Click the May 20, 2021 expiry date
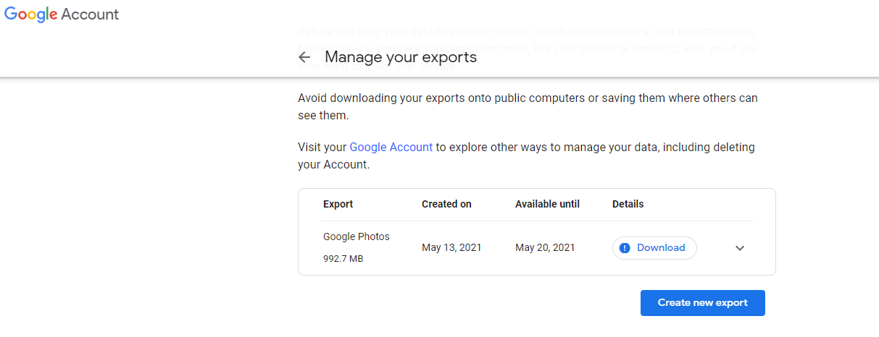This screenshot has height=337, width=879. (545, 247)
